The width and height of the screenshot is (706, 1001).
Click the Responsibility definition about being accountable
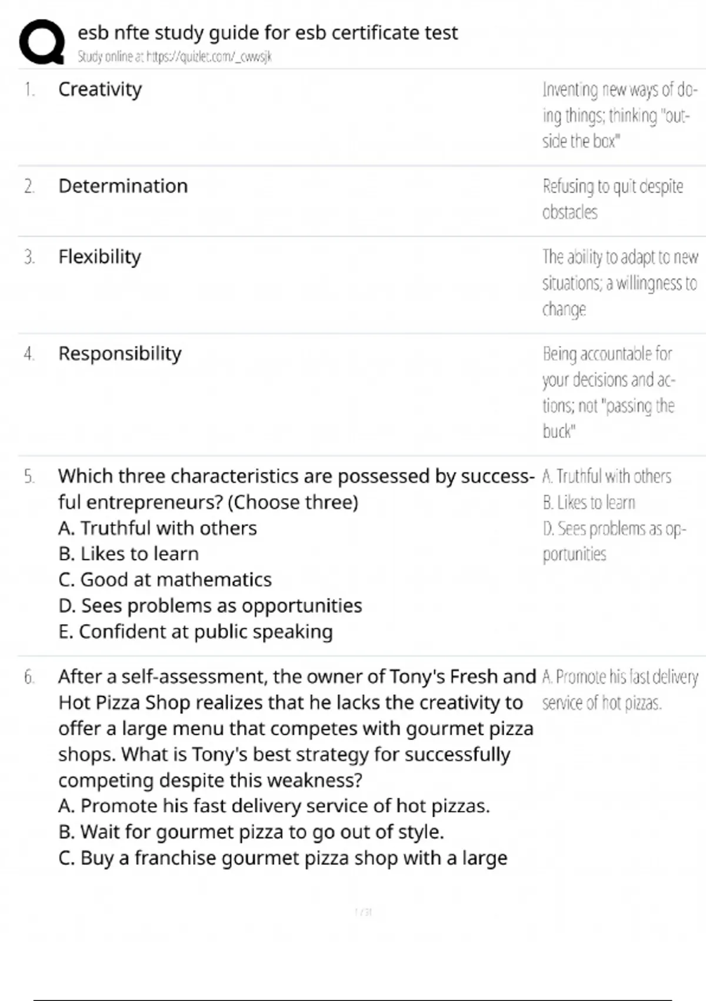pos(608,392)
